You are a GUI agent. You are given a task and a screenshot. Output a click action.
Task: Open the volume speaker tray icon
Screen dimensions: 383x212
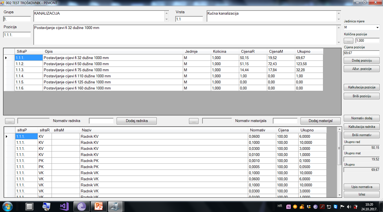click(x=349, y=207)
